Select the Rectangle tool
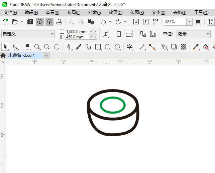This screenshot has width=215, height=173. (x=98, y=47)
